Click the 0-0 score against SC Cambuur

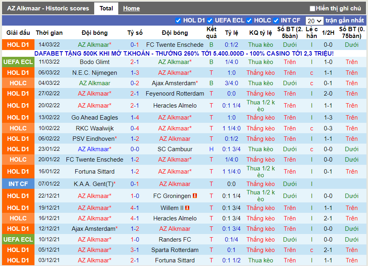tap(135, 149)
